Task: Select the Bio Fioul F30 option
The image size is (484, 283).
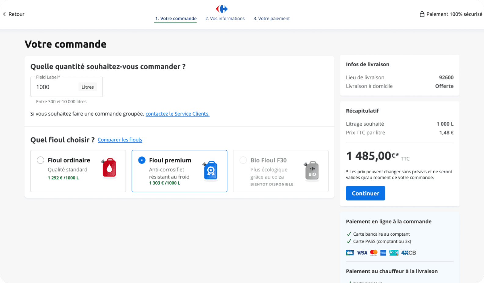Action: (243, 160)
